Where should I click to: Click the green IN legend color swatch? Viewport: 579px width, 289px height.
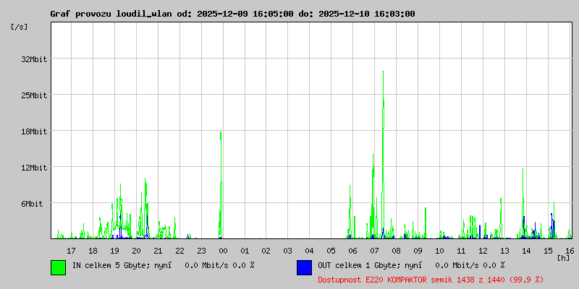click(x=59, y=267)
